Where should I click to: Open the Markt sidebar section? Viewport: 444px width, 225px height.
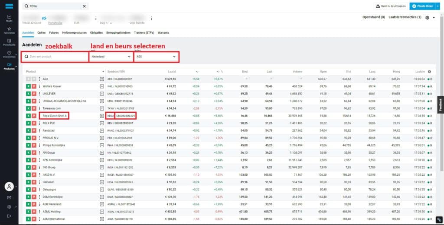(9, 18)
